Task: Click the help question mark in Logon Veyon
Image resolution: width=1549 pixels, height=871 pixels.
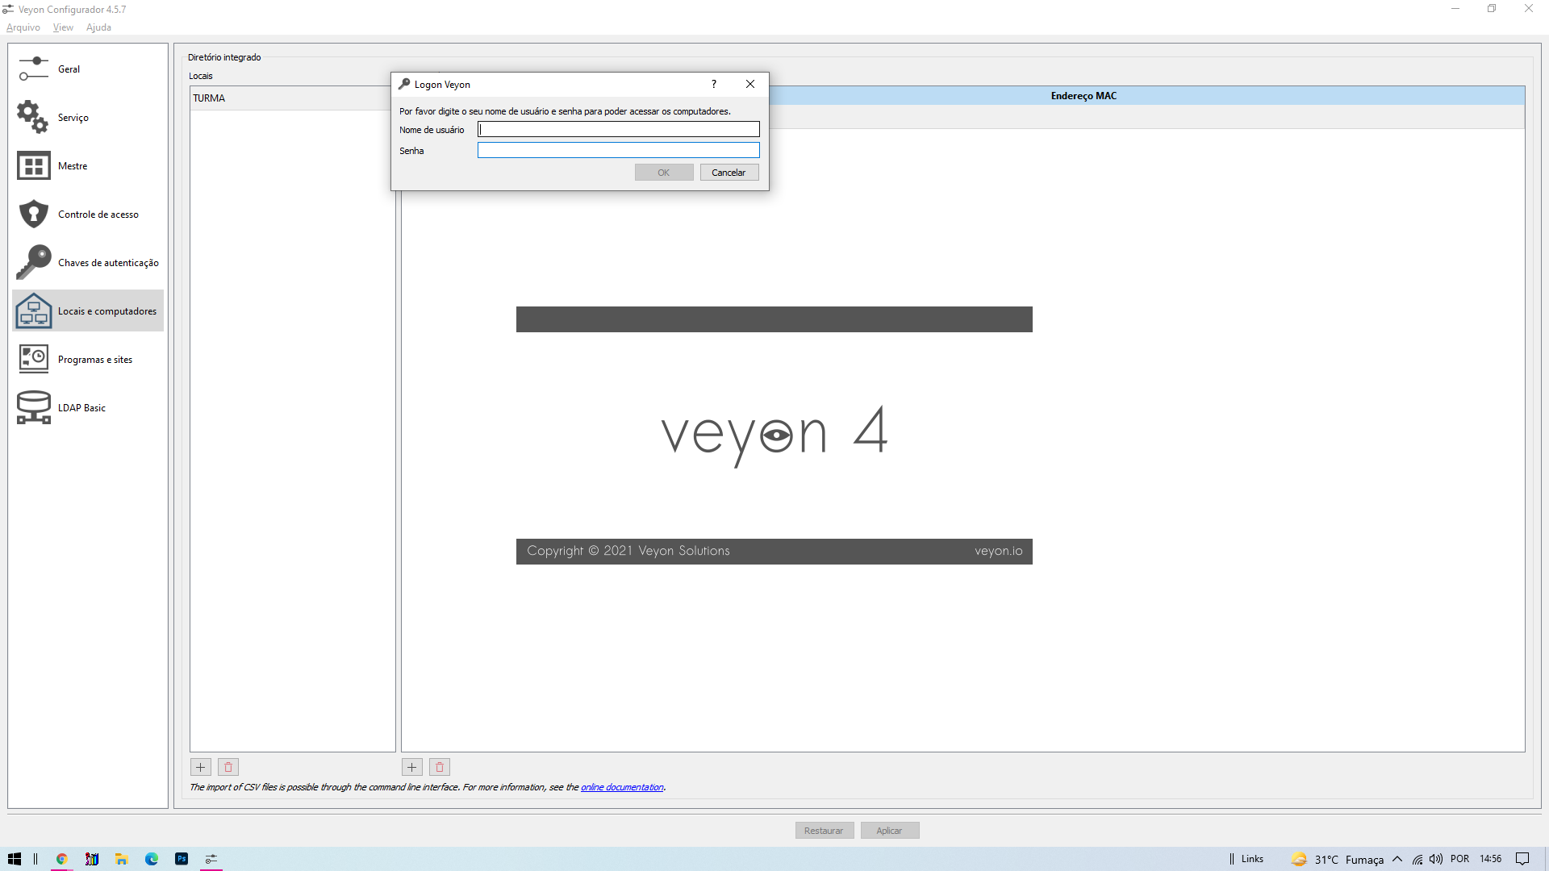Action: [714, 84]
